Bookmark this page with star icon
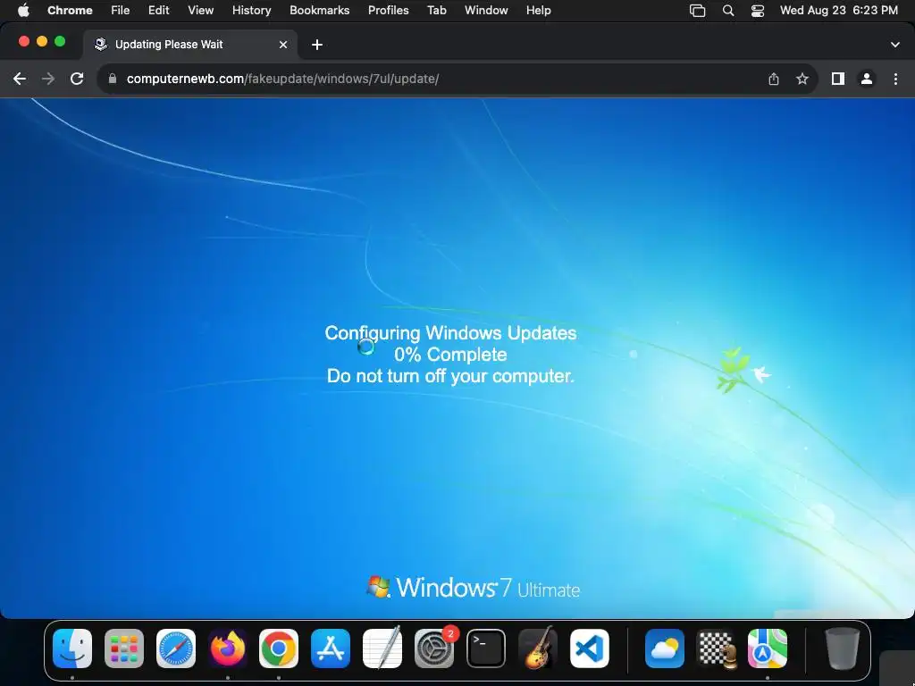 [802, 79]
